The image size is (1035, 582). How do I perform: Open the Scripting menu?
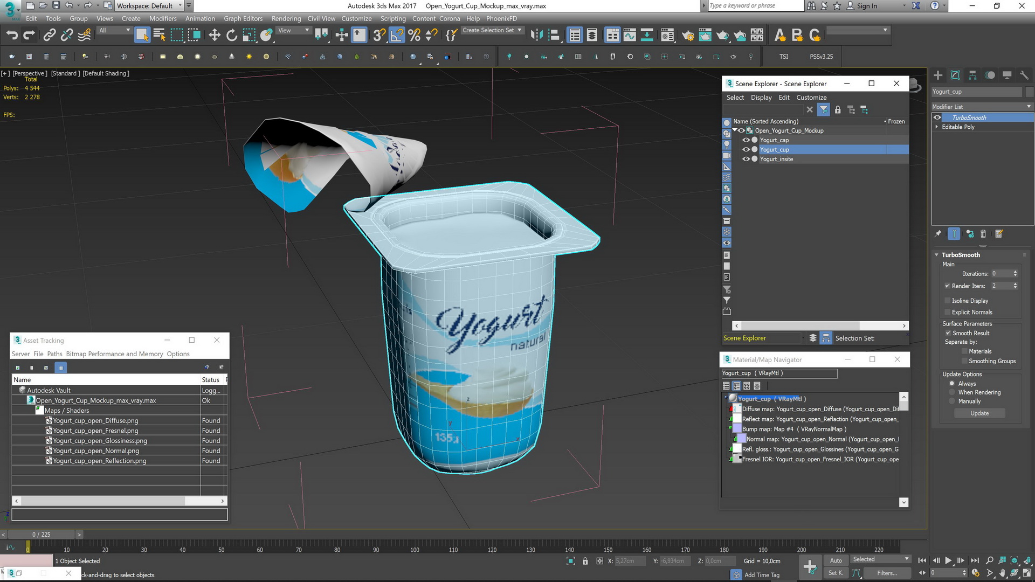(393, 18)
